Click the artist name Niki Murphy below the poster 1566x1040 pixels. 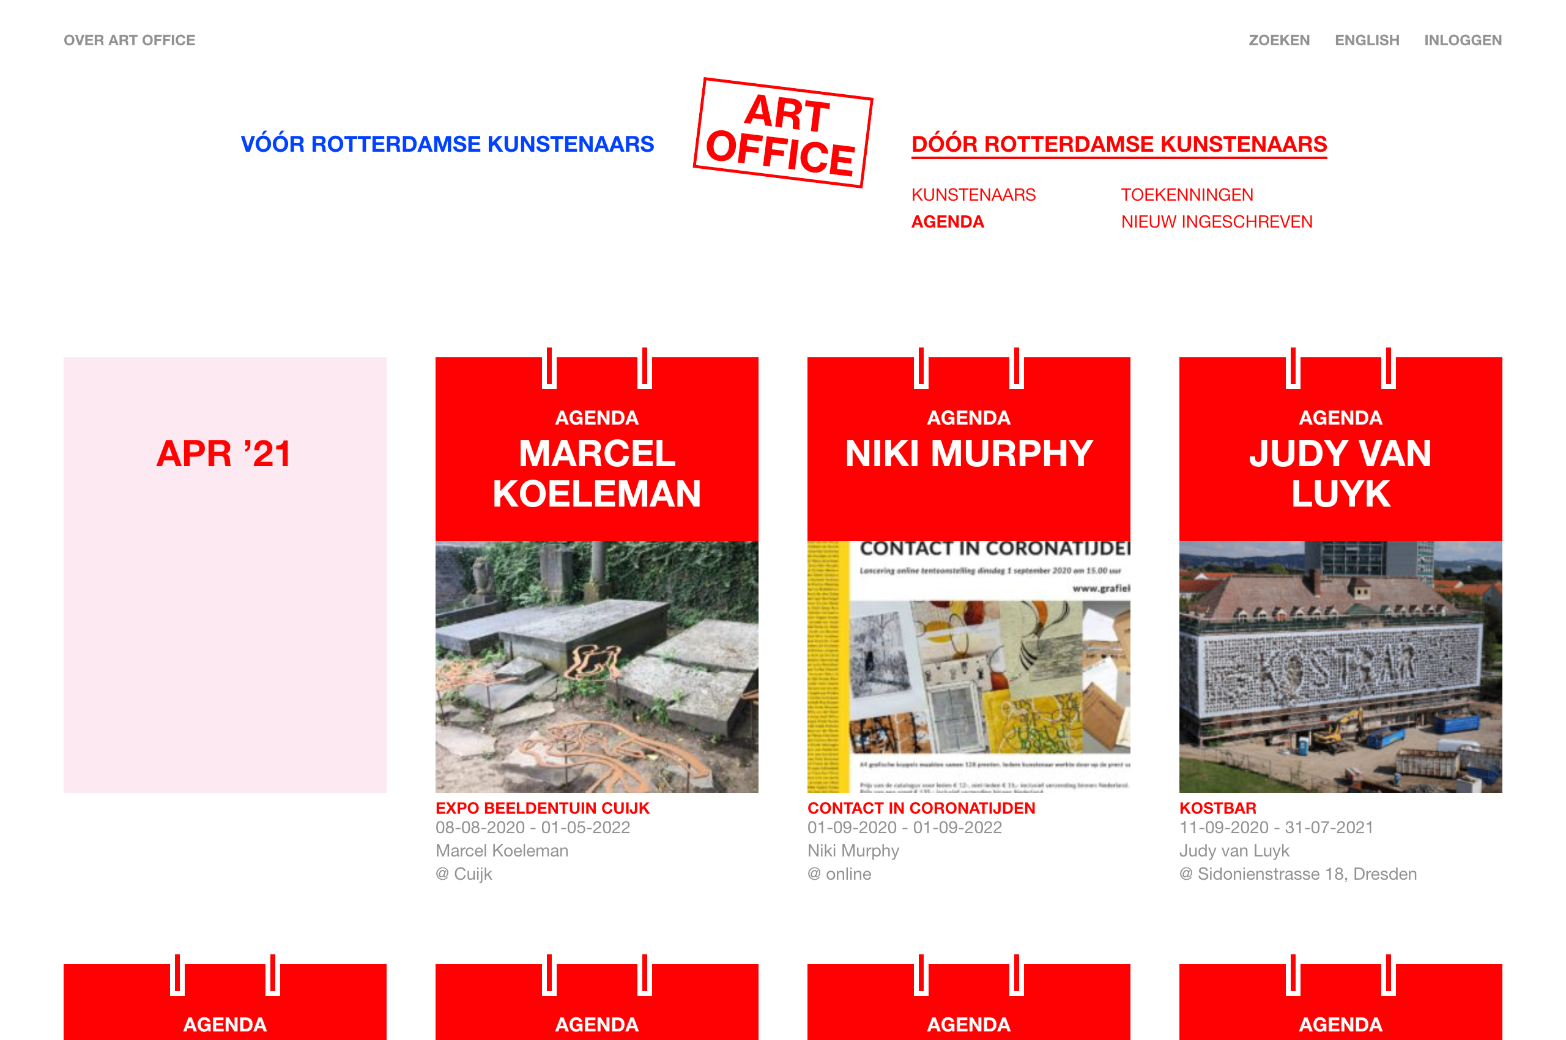(853, 851)
